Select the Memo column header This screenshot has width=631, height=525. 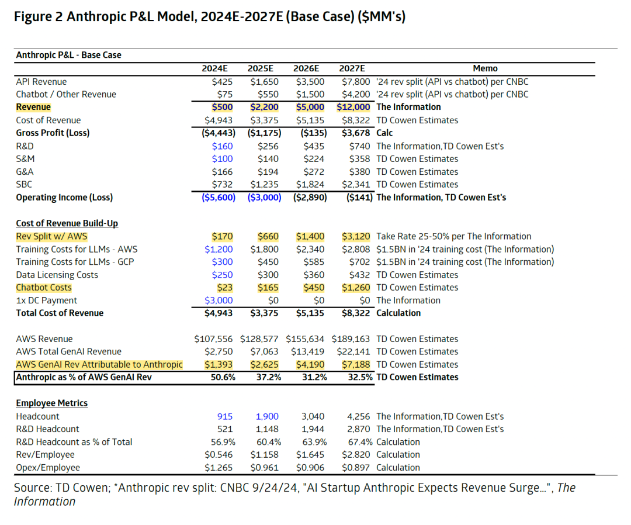pyautogui.click(x=485, y=68)
